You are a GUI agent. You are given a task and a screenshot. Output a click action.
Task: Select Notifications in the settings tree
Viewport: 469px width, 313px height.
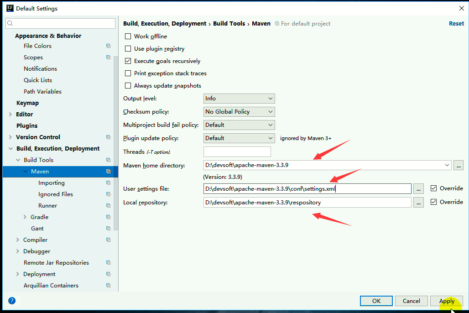tap(41, 69)
